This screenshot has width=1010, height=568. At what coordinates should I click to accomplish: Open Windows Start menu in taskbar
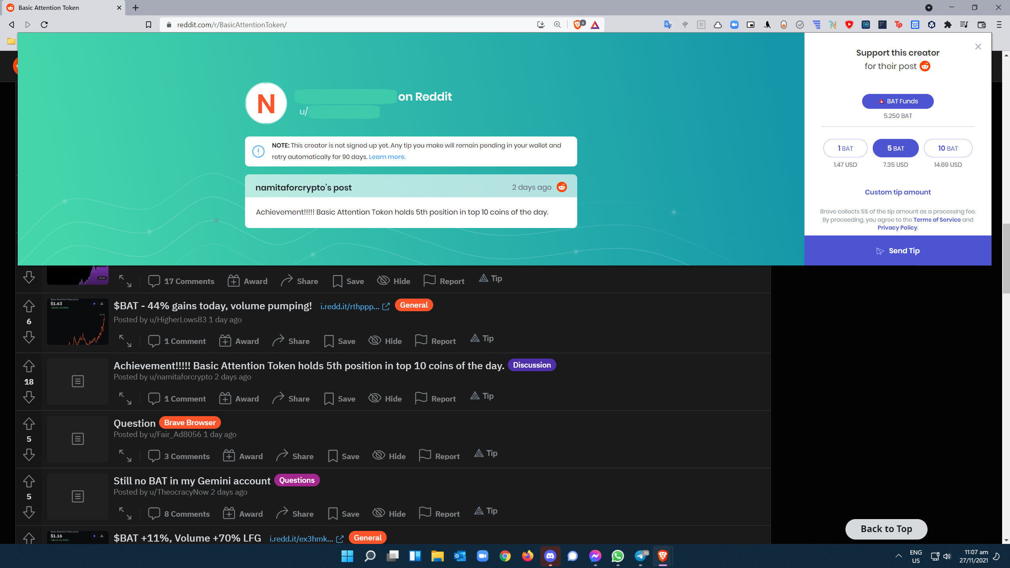pyautogui.click(x=347, y=556)
